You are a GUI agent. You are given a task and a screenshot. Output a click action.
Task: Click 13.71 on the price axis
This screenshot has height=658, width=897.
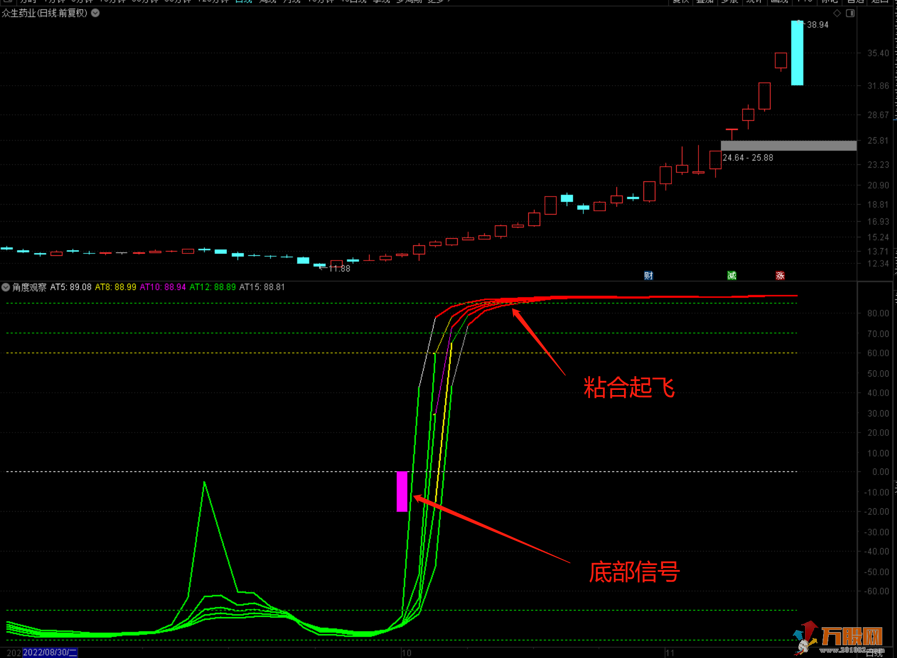point(878,252)
